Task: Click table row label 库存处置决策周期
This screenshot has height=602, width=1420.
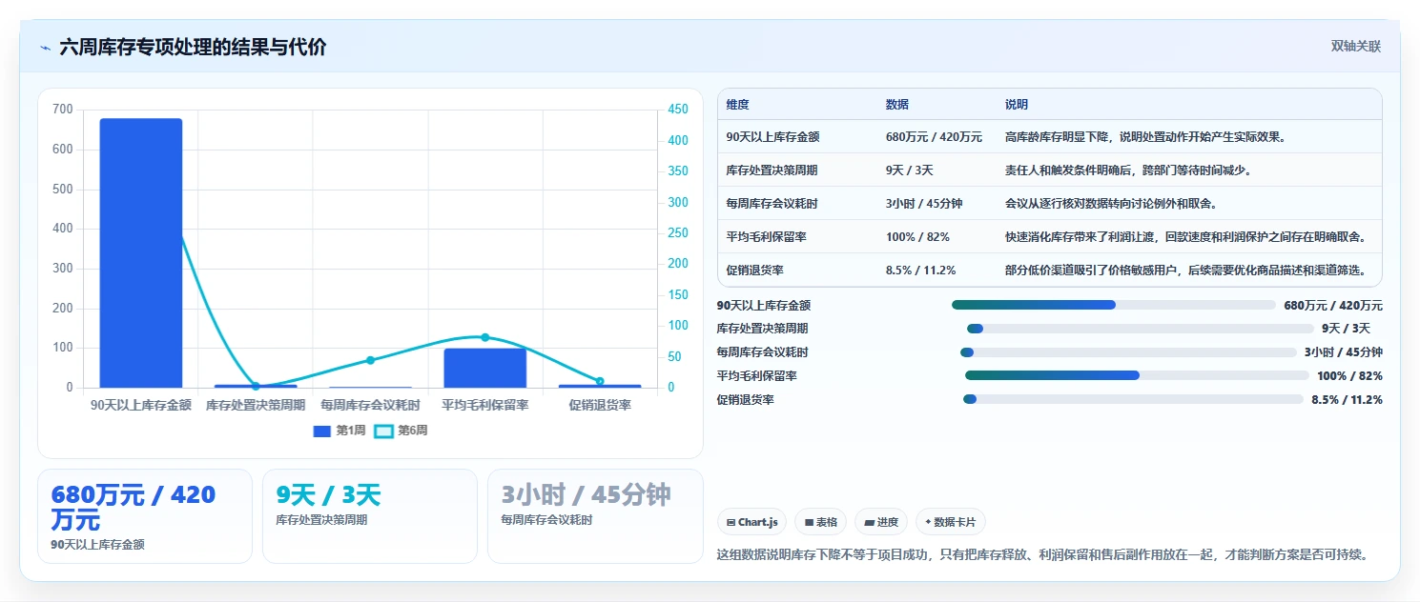Action: pyautogui.click(x=772, y=171)
